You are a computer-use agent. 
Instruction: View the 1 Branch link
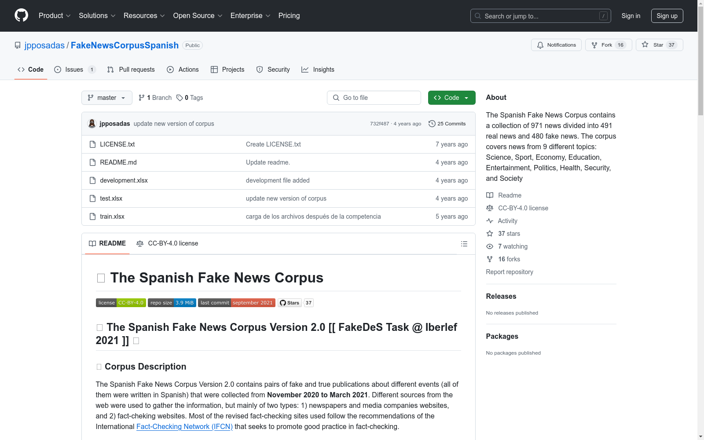[x=155, y=98]
